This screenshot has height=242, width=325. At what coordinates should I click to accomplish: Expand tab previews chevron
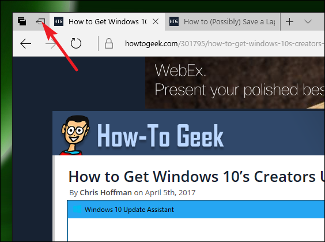coord(308,21)
